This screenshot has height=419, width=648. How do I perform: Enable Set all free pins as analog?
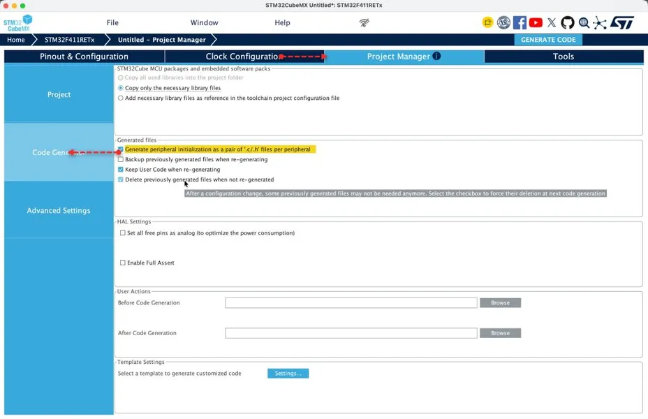[x=122, y=233]
